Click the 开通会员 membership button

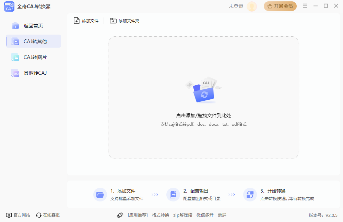[x=280, y=6]
